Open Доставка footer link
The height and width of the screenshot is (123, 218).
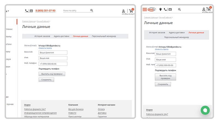tap(102, 113)
